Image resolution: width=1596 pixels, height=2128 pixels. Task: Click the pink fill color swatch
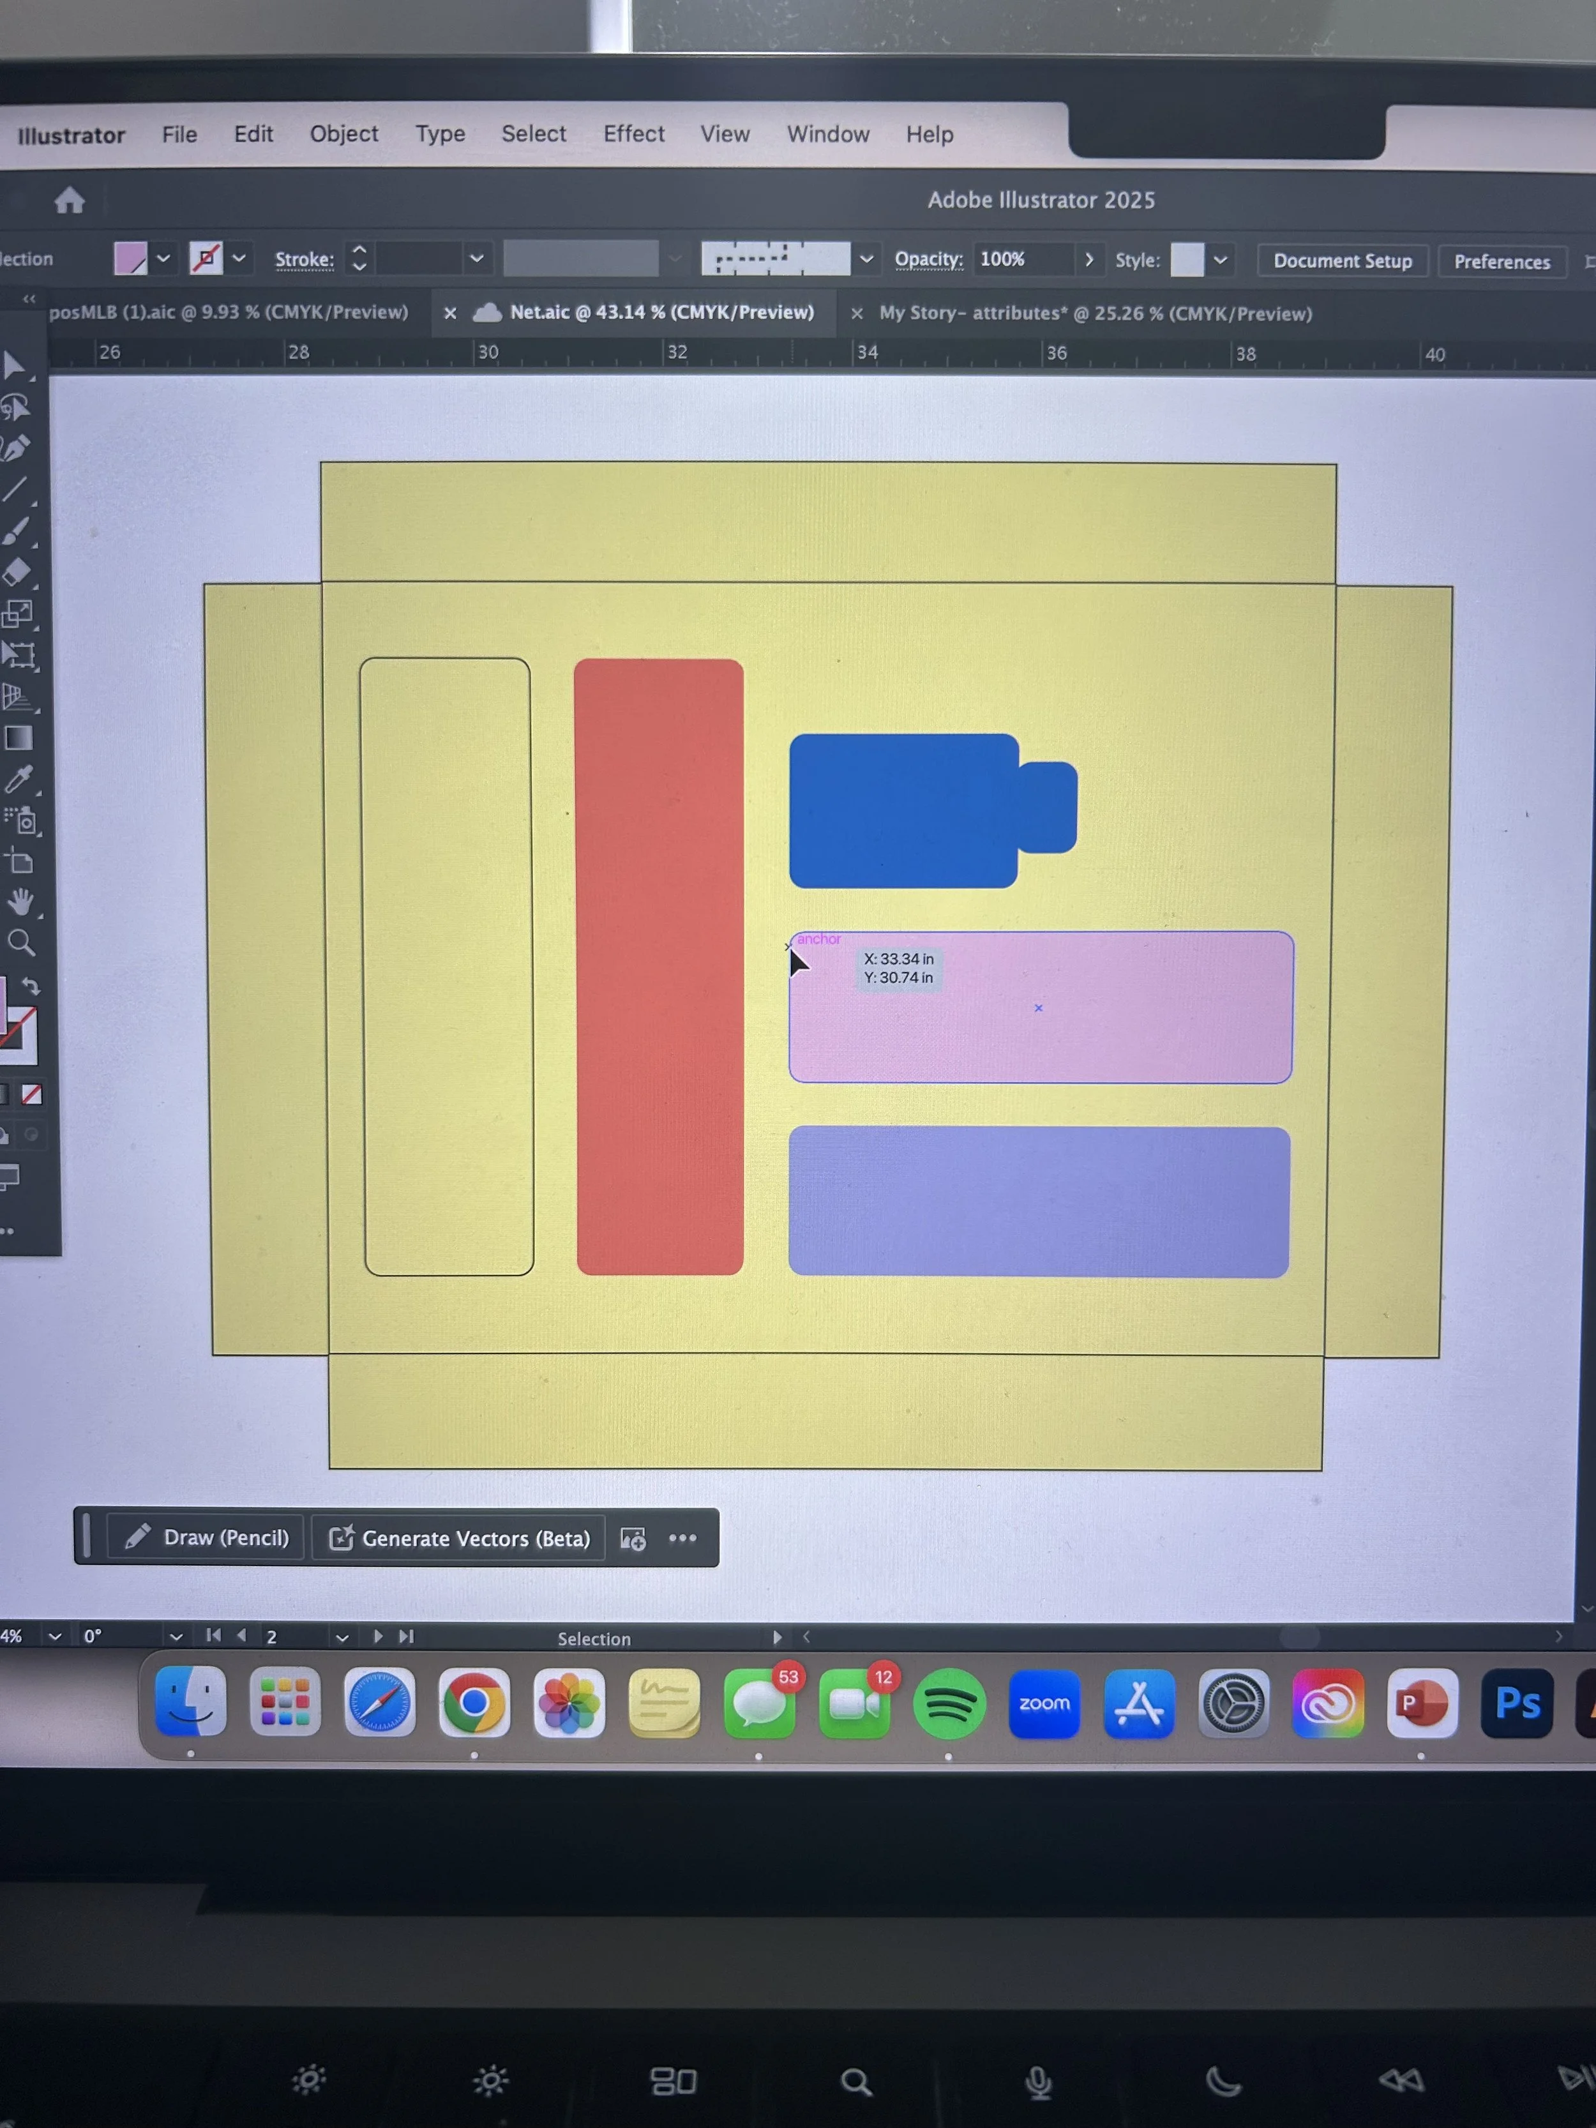[130, 258]
